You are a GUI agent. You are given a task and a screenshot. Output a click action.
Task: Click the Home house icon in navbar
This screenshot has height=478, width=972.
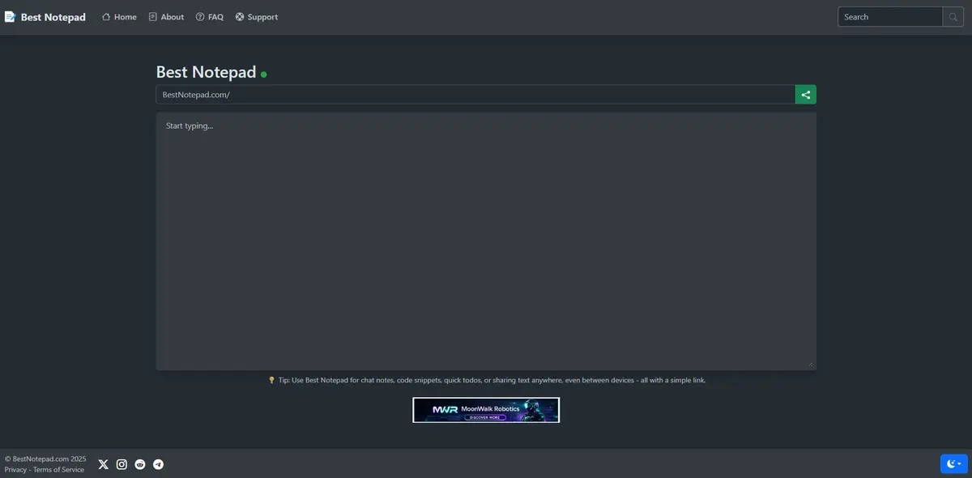[x=104, y=15]
